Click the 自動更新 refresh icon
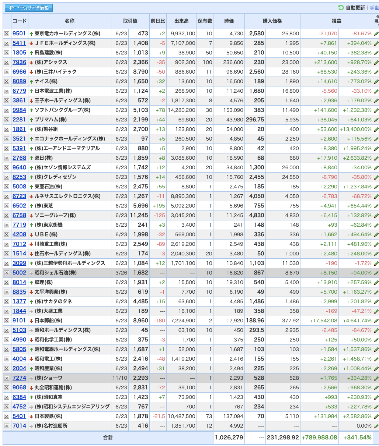 tap(341, 8)
